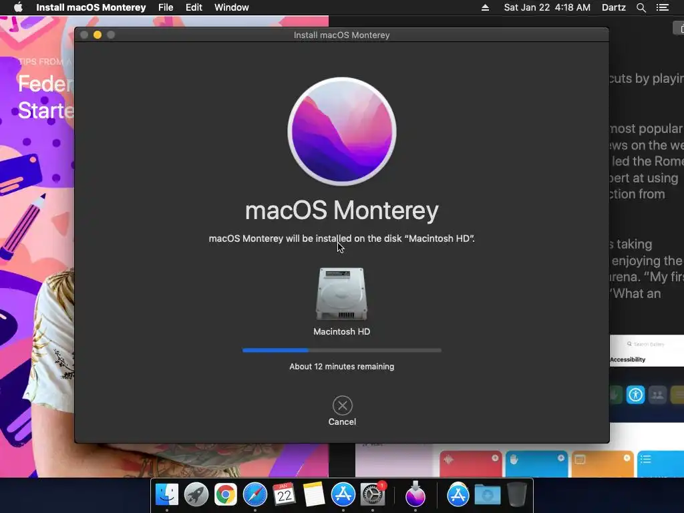Click the blue hand shortcut card
Image resolution: width=684 pixels, height=513 pixels.
pos(536,464)
